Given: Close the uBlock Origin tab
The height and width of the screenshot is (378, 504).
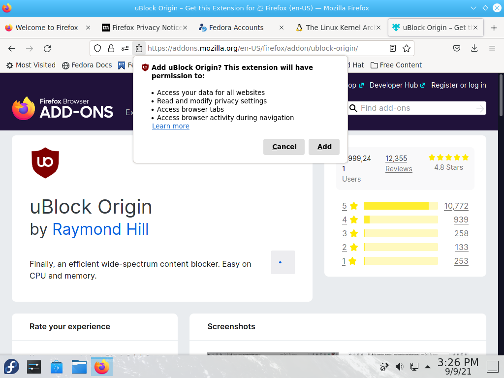Looking at the screenshot, I should [476, 28].
